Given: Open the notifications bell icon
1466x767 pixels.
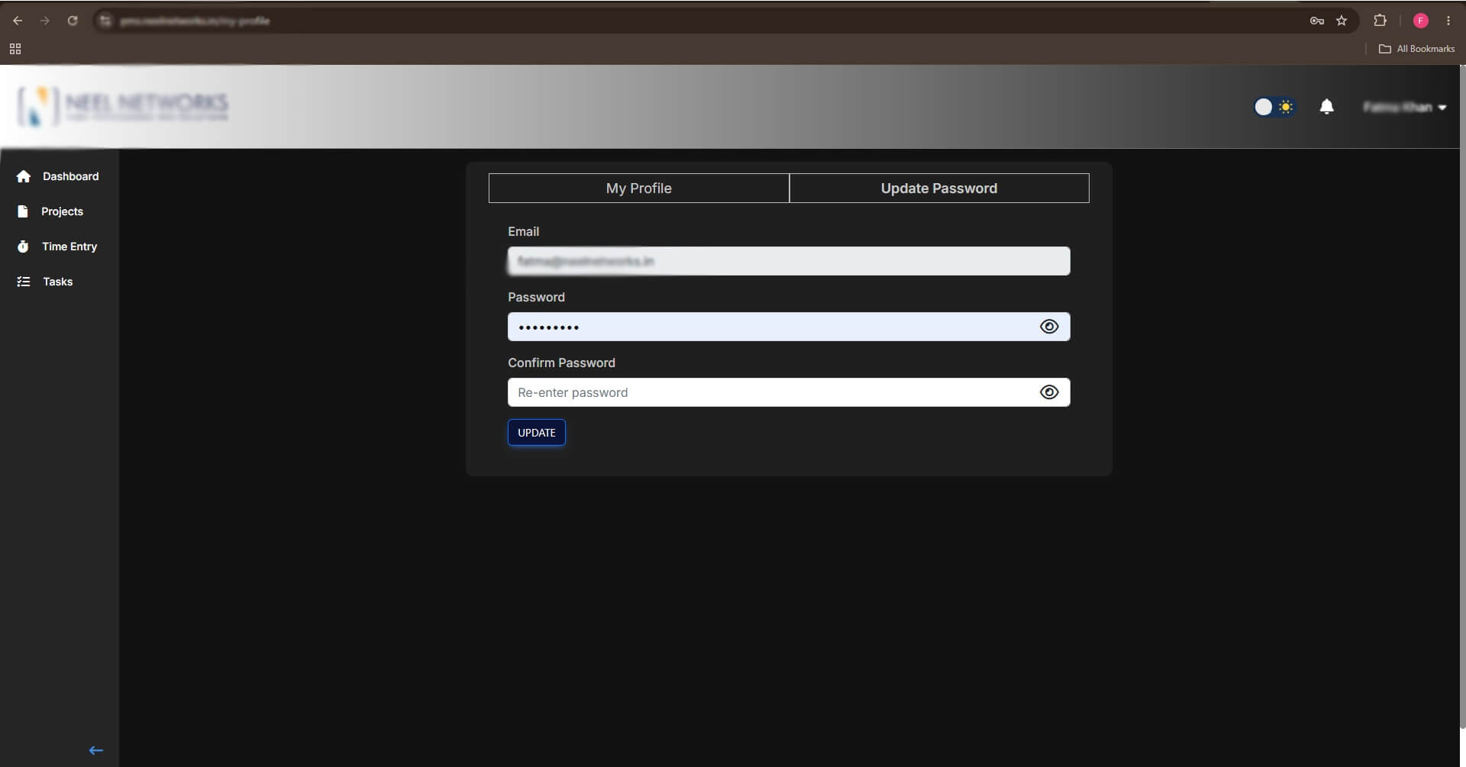Looking at the screenshot, I should click(x=1326, y=107).
